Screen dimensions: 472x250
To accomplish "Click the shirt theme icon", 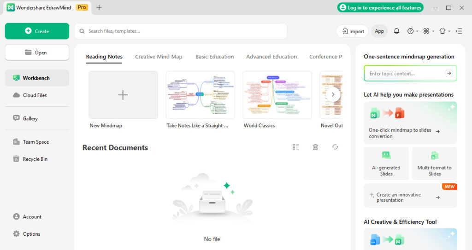I will (x=442, y=31).
